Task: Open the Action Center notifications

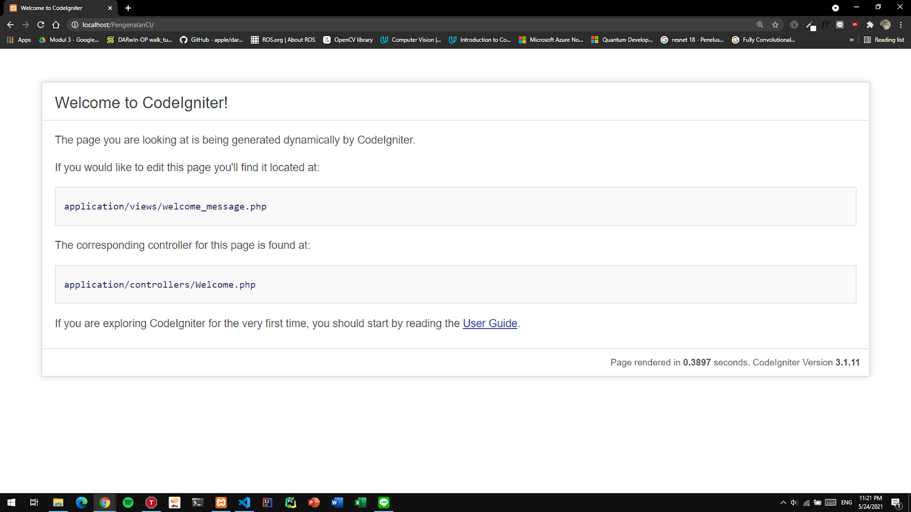Action: [896, 503]
